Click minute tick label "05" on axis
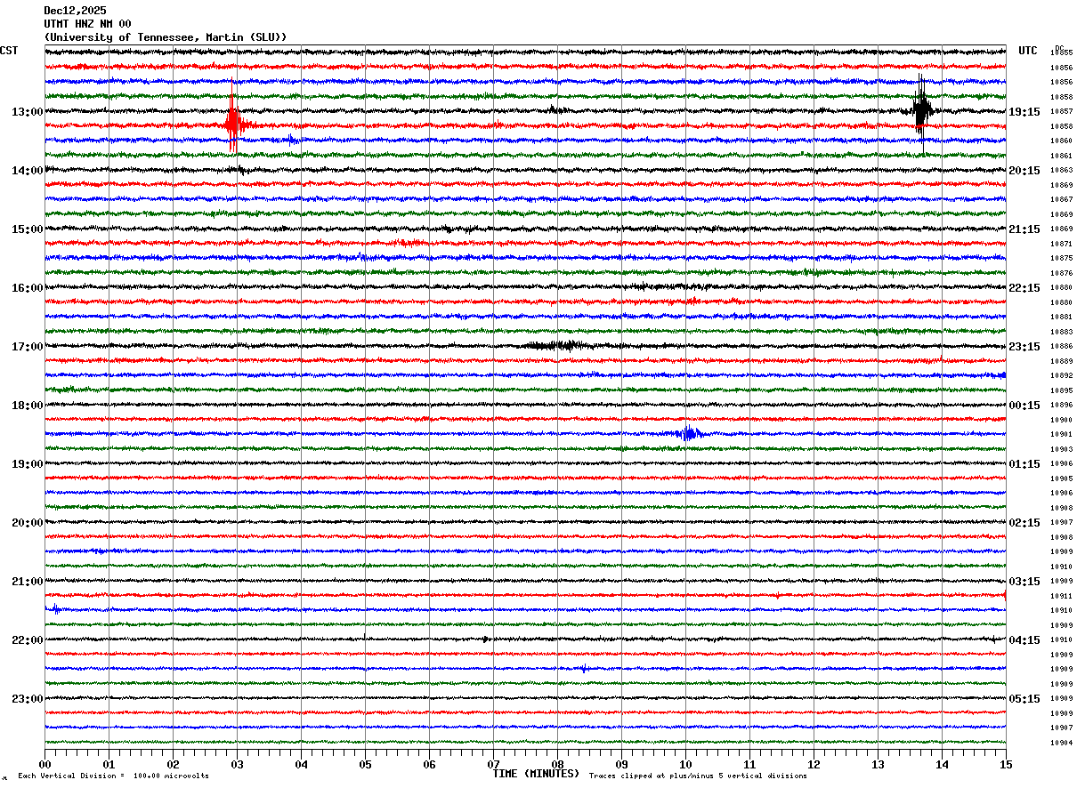 pos(365,765)
